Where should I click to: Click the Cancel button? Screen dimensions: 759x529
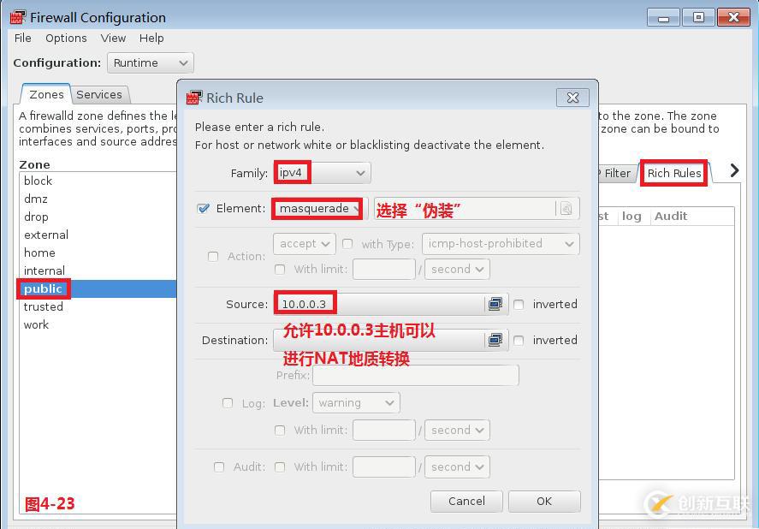[466, 501]
